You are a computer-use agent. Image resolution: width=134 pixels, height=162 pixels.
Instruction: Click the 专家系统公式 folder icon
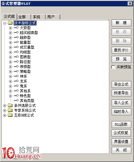[10, 110]
